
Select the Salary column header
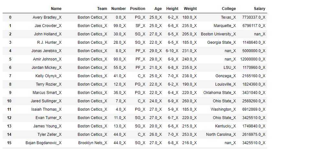point(259,9)
